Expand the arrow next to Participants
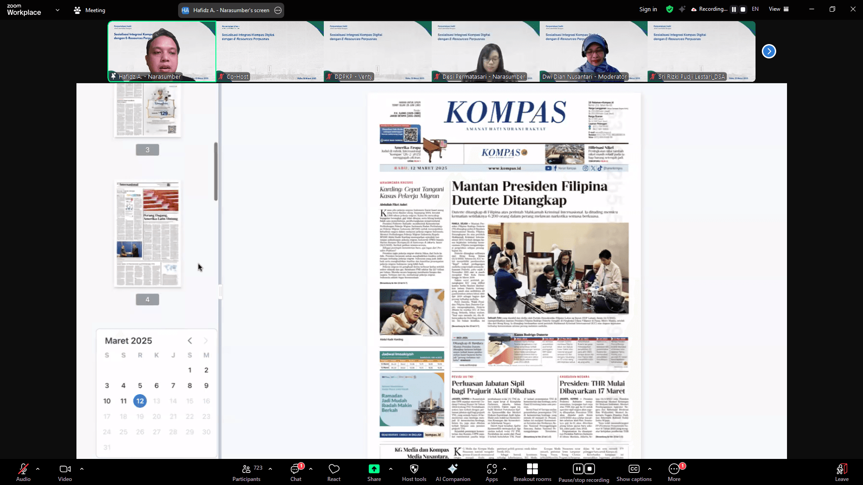The image size is (863, 485). [x=270, y=469]
